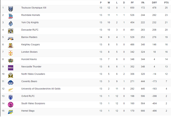Click the Coventry Bears team logo
The image size is (171, 117).
pos(11,82)
